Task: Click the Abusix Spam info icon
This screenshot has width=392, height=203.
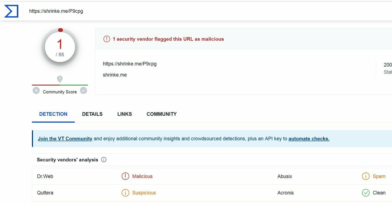Action: click(x=366, y=177)
